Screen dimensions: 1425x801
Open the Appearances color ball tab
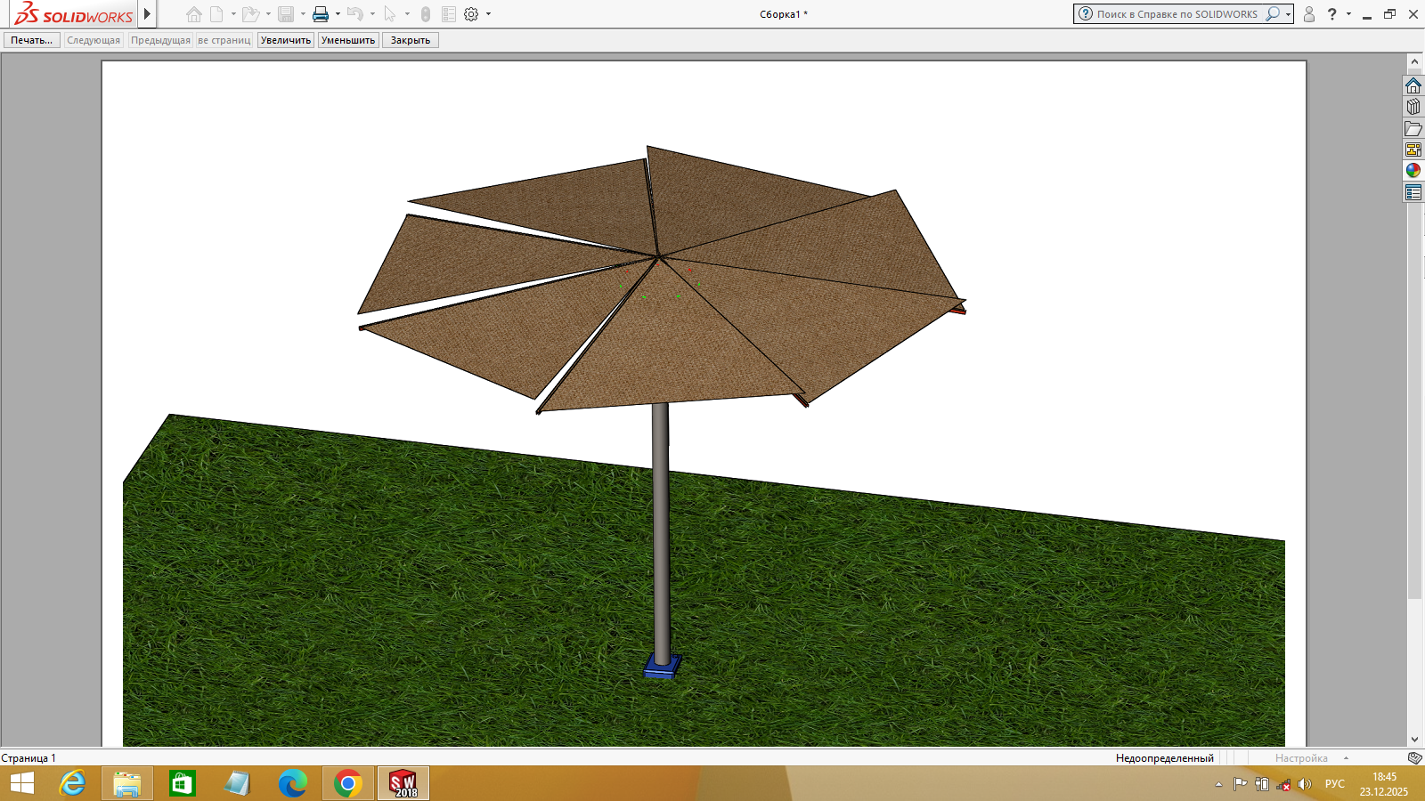coord(1413,171)
